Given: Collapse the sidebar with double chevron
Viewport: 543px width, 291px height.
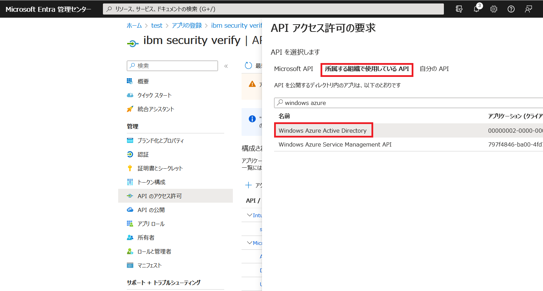Looking at the screenshot, I should point(226,66).
